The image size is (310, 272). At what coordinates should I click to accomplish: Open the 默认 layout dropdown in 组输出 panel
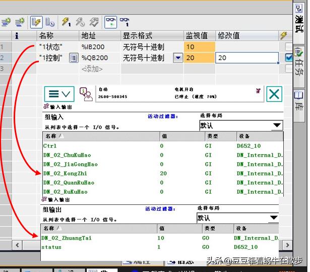click(x=237, y=218)
